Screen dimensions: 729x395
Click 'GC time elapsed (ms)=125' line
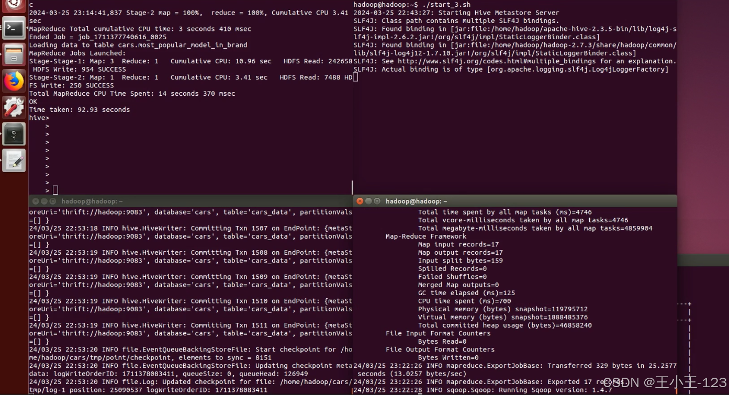pyautogui.click(x=467, y=293)
